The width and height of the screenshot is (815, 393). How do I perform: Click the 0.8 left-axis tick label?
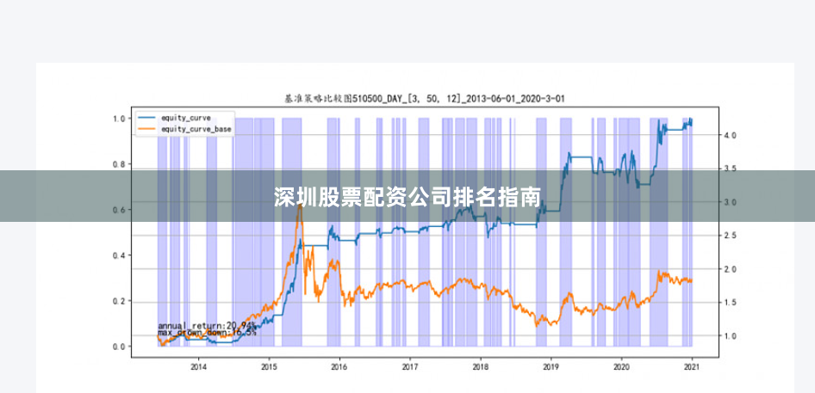120,164
